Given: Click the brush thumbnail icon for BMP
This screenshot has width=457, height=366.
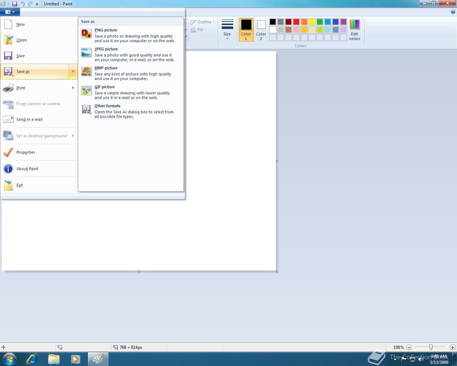Looking at the screenshot, I should [86, 71].
